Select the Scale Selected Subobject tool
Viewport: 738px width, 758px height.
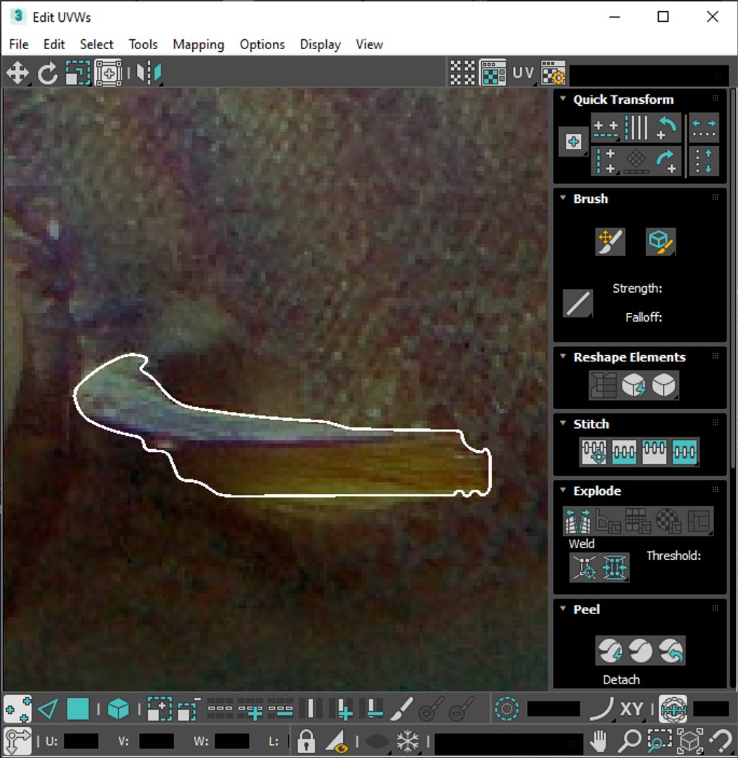(78, 74)
